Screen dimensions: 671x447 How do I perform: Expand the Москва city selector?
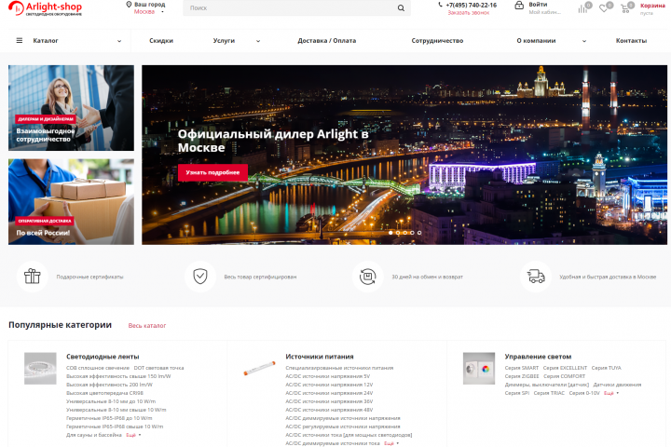(148, 12)
